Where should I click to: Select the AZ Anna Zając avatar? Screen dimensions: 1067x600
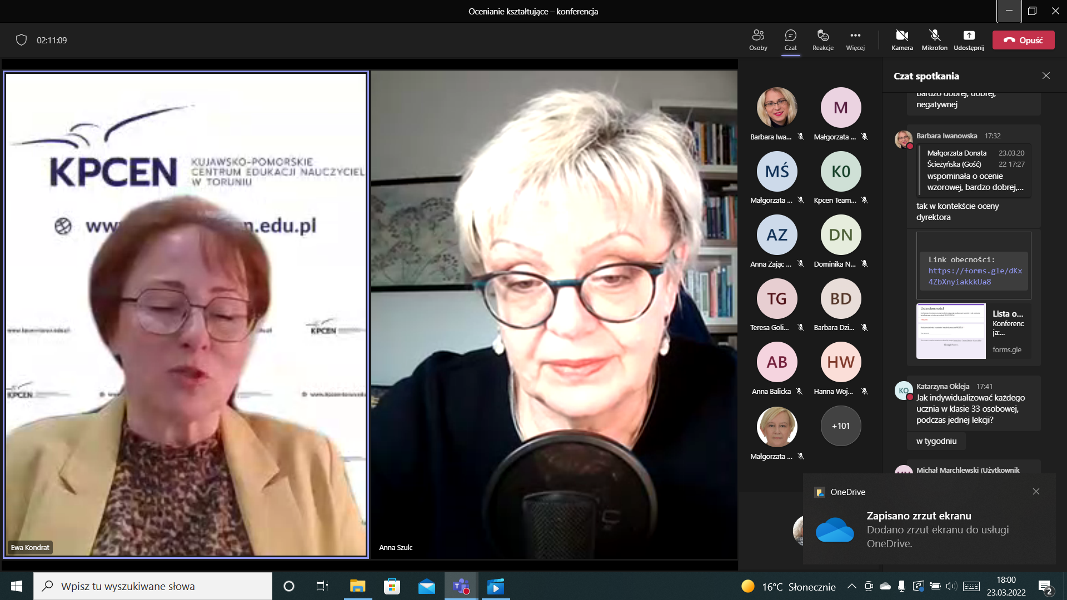click(776, 234)
